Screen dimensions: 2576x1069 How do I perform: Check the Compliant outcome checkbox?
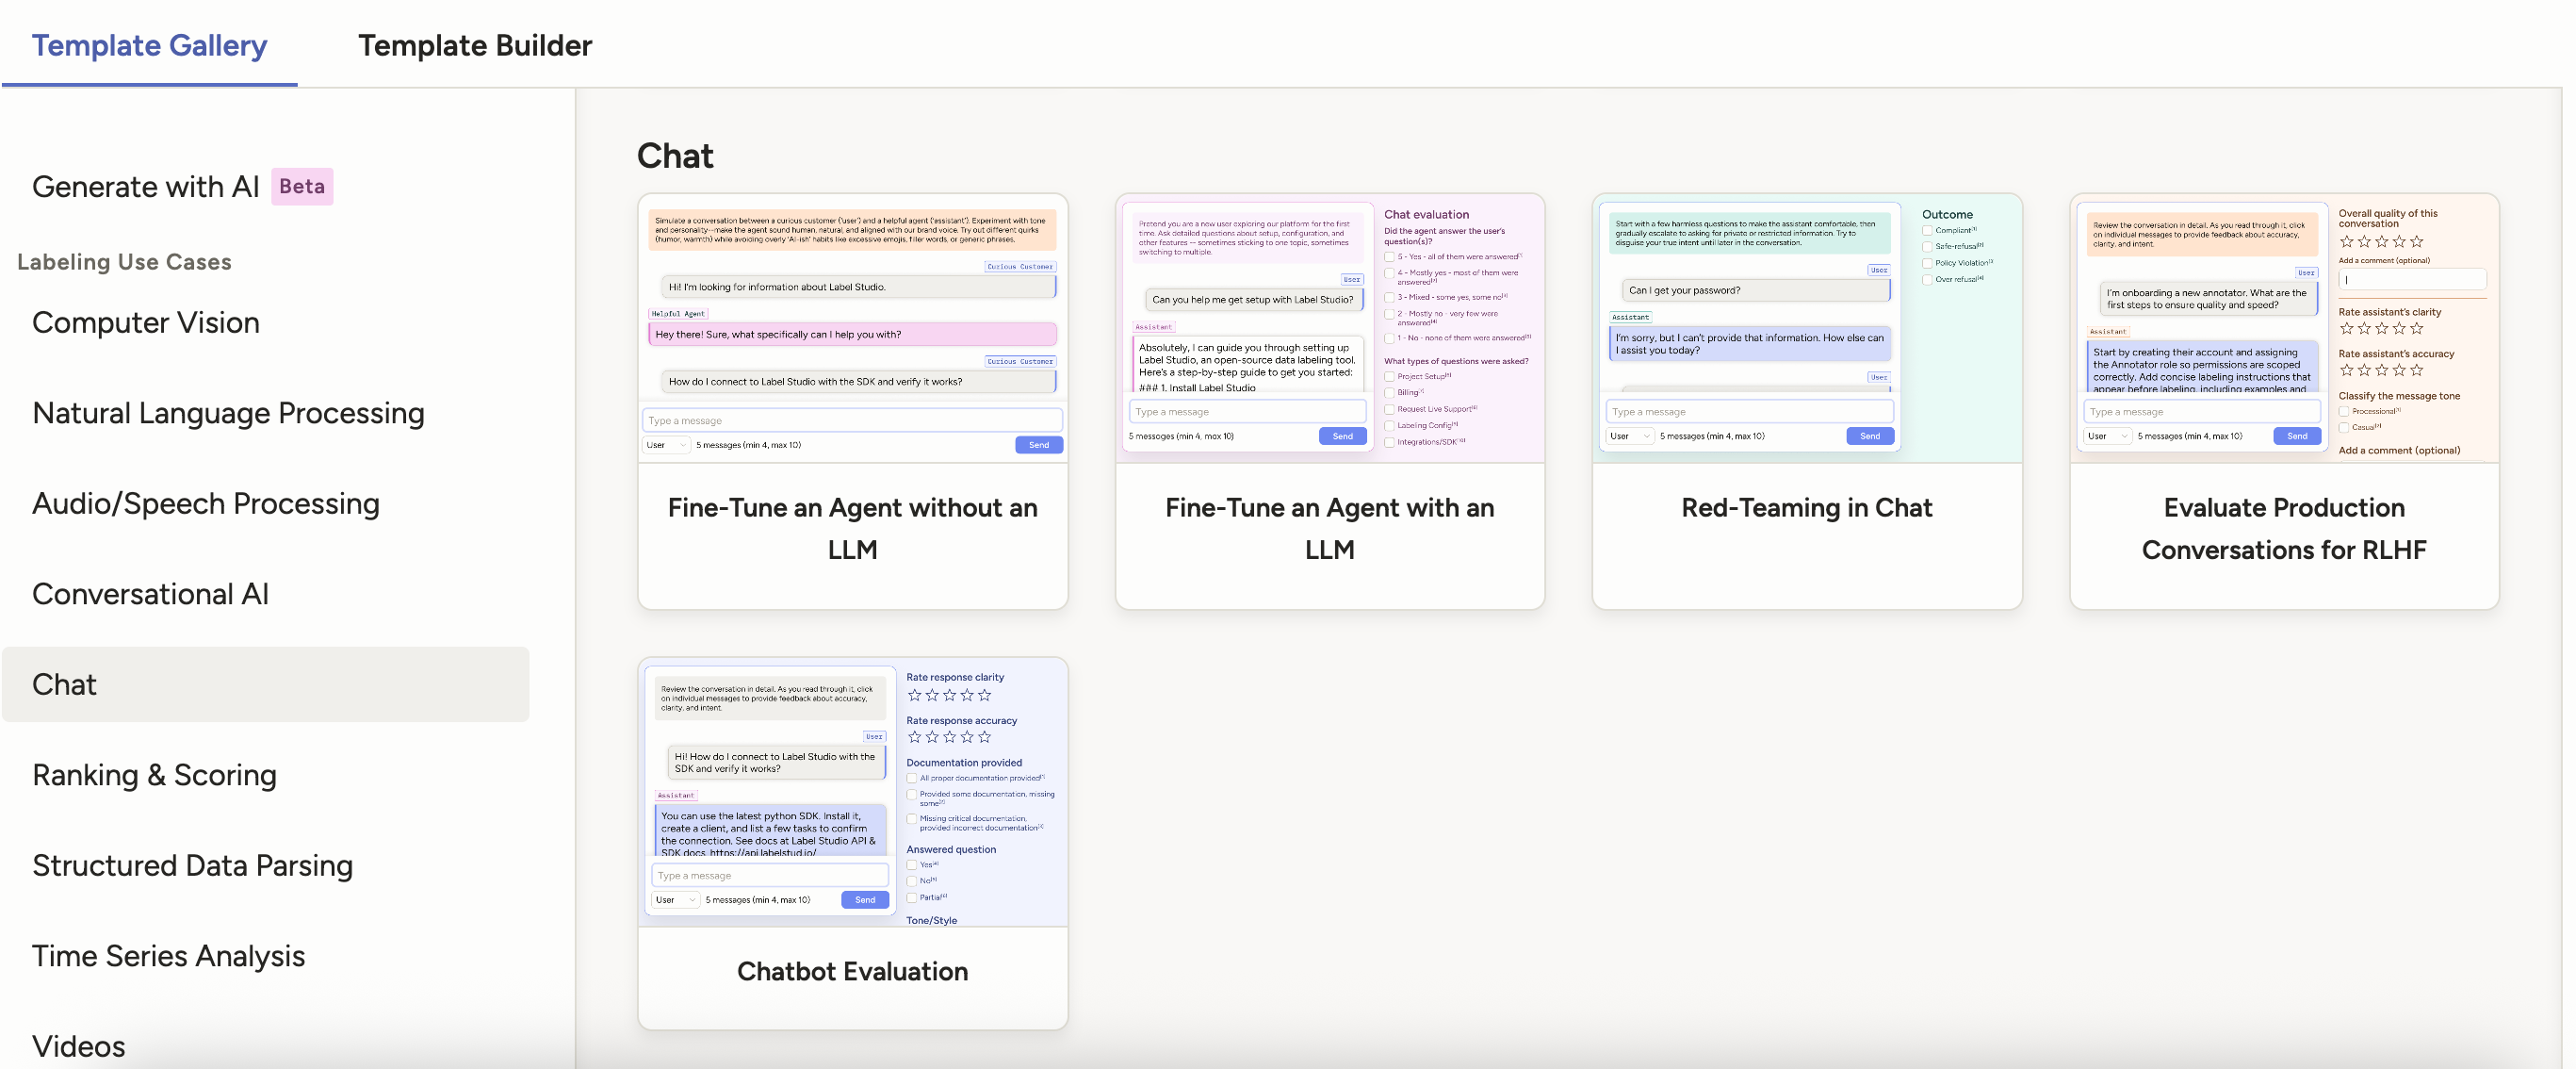pyautogui.click(x=1927, y=231)
